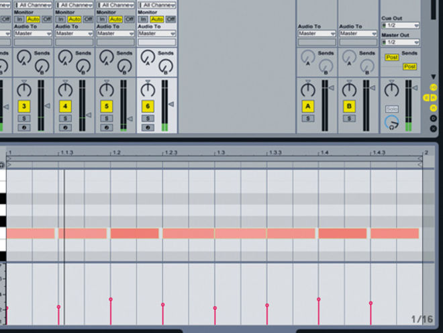The height and width of the screenshot is (333, 443).
Task: Set track 6 monitor to In
Action: coord(143,19)
